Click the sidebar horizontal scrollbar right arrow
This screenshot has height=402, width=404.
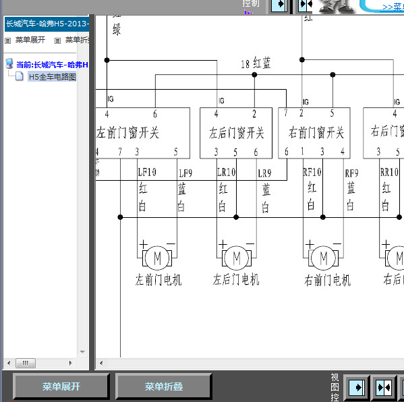click(x=71, y=363)
